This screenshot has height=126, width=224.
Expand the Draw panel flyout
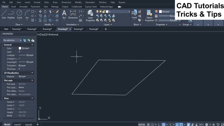19,24
